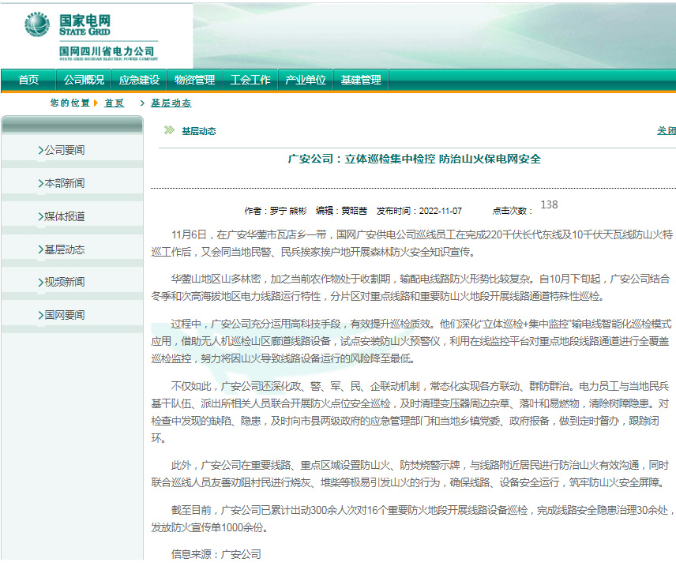Click the green double-chevron icon beside 基层动态 heading
The image size is (676, 566).
point(170,130)
